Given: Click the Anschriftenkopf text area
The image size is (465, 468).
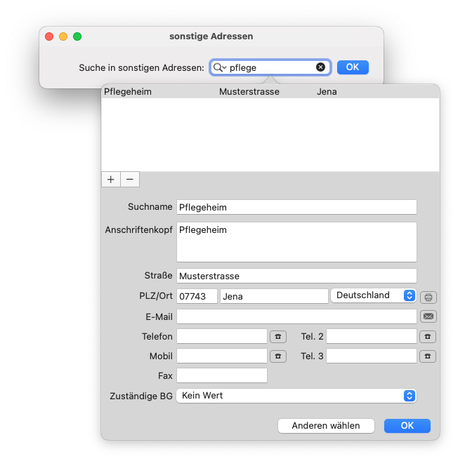Looking at the screenshot, I should click(296, 242).
